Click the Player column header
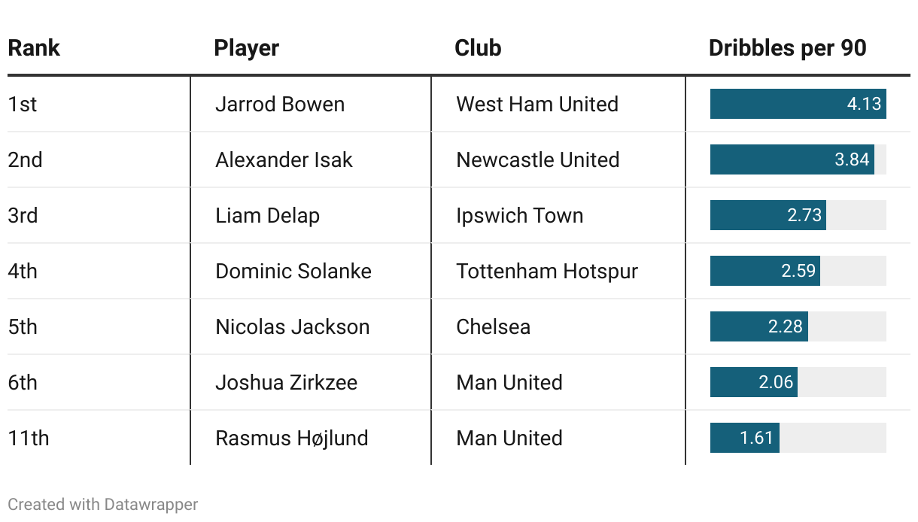The height and width of the screenshot is (522, 918). point(247,48)
